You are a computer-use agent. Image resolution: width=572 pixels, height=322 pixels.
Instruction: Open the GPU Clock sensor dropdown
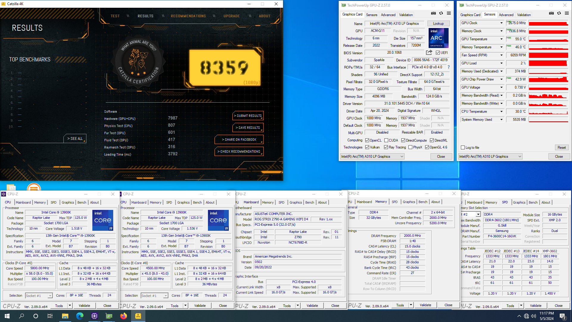(x=501, y=23)
